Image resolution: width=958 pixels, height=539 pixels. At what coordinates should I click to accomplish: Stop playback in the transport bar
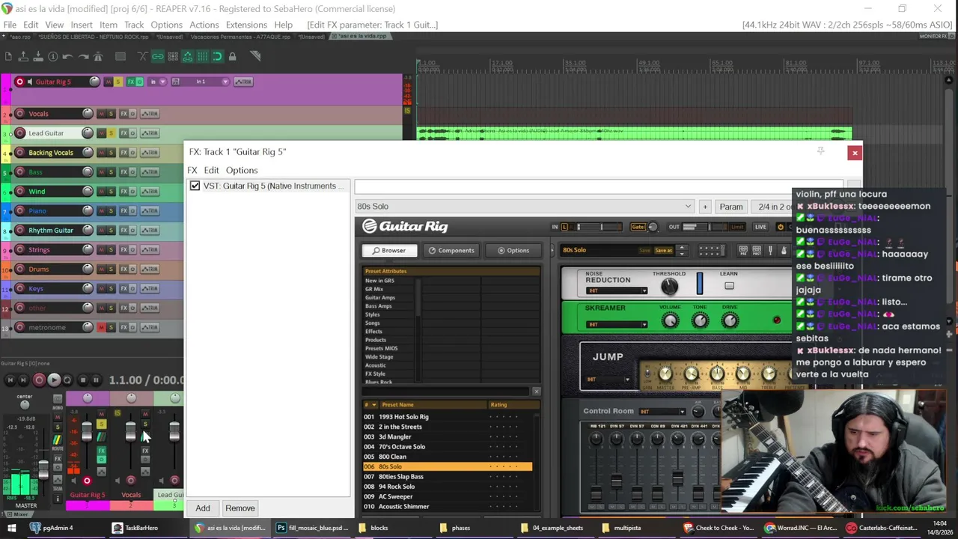pyautogui.click(x=82, y=380)
